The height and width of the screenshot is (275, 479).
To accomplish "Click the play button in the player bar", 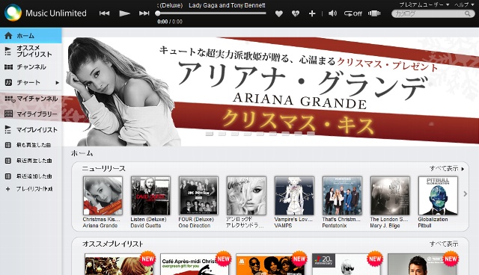I will click(x=124, y=13).
